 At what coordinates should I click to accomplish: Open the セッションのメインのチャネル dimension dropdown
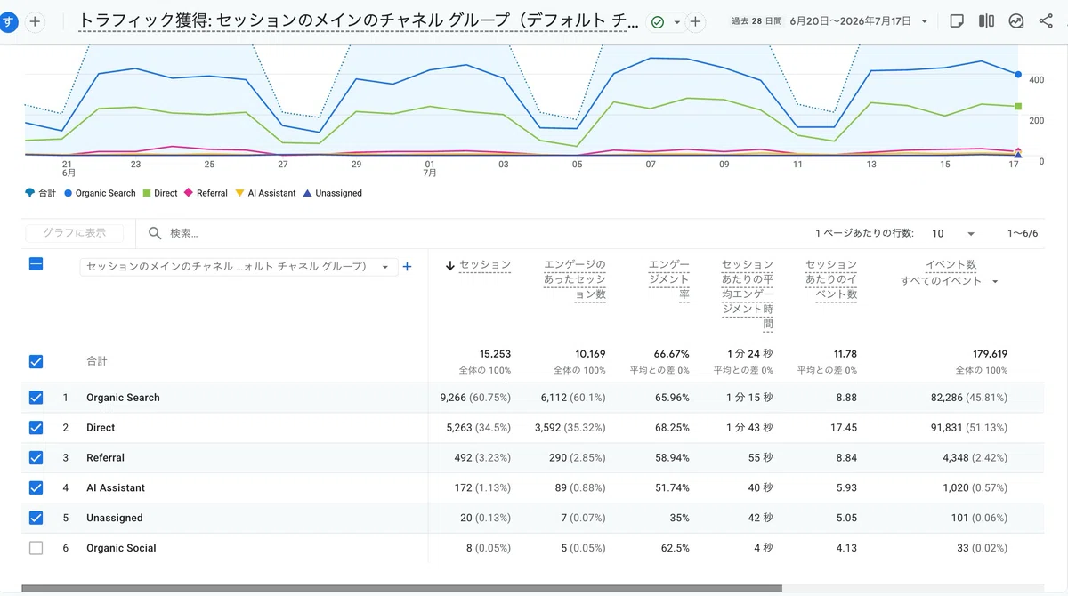(237, 266)
